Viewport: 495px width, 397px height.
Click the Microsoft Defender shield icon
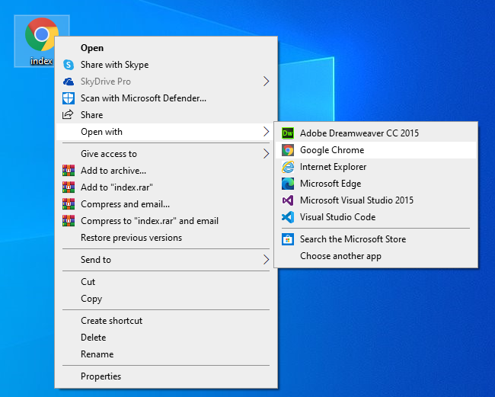click(x=69, y=98)
